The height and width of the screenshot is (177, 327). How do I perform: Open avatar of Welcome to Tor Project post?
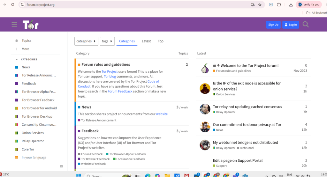coord(205,68)
